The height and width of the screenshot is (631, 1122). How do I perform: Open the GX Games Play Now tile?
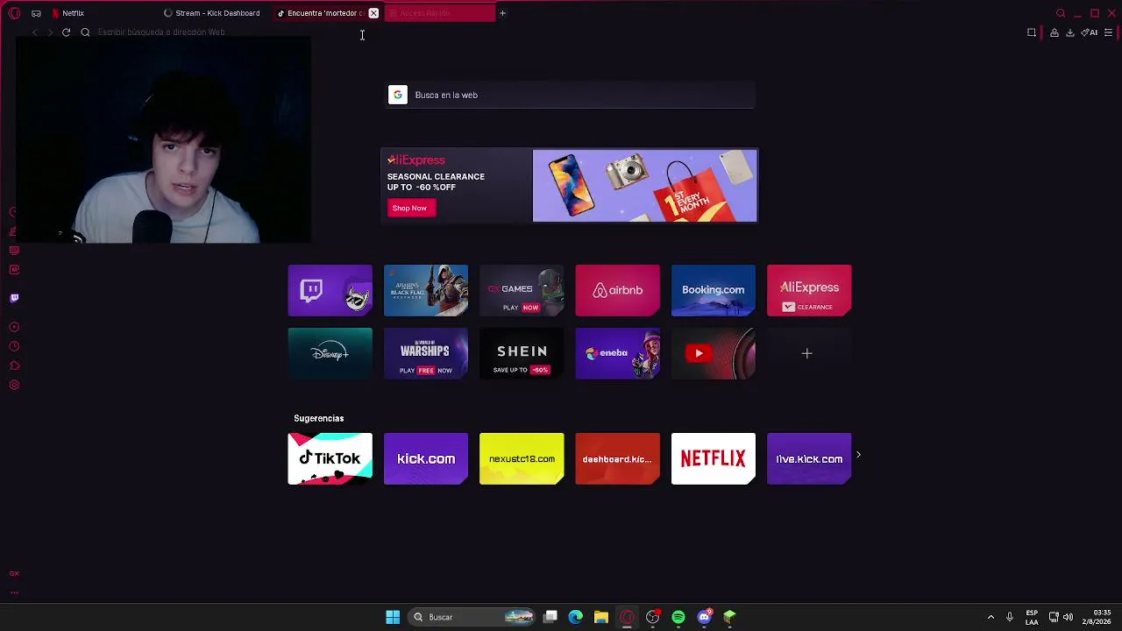(522, 290)
